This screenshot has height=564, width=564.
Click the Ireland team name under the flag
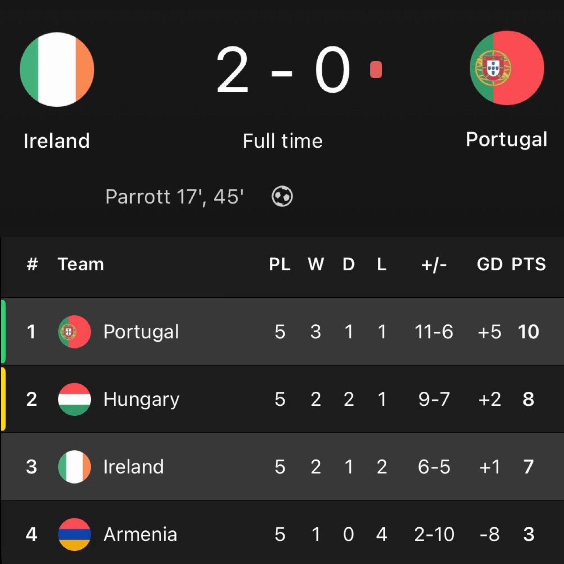point(57,141)
